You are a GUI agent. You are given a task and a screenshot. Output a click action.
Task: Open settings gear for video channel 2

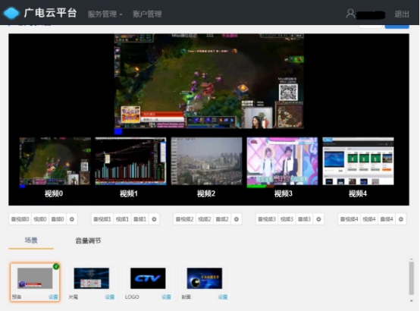tap(237, 219)
